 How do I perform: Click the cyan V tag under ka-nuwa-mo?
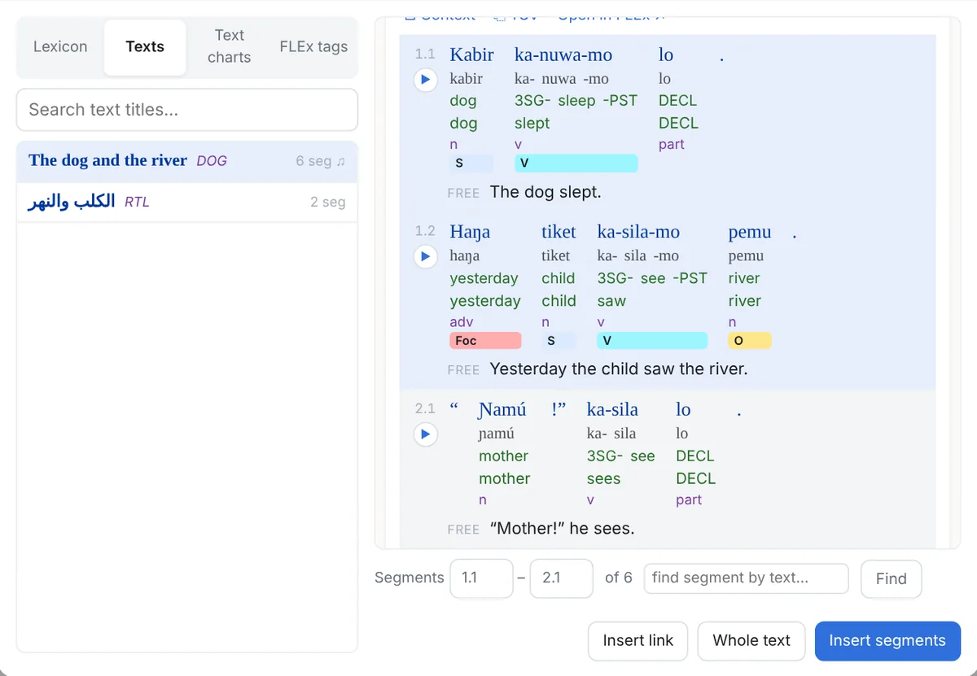pyautogui.click(x=576, y=164)
